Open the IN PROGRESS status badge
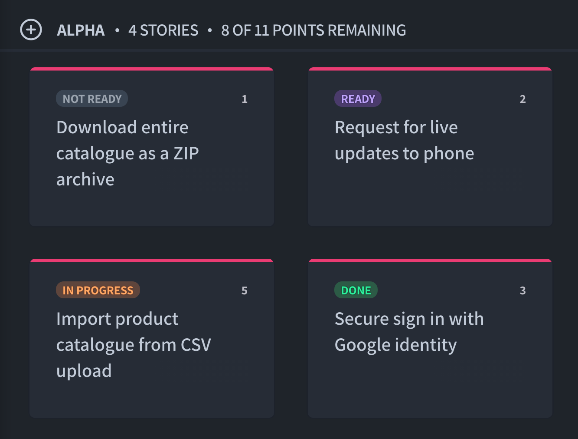 [98, 290]
